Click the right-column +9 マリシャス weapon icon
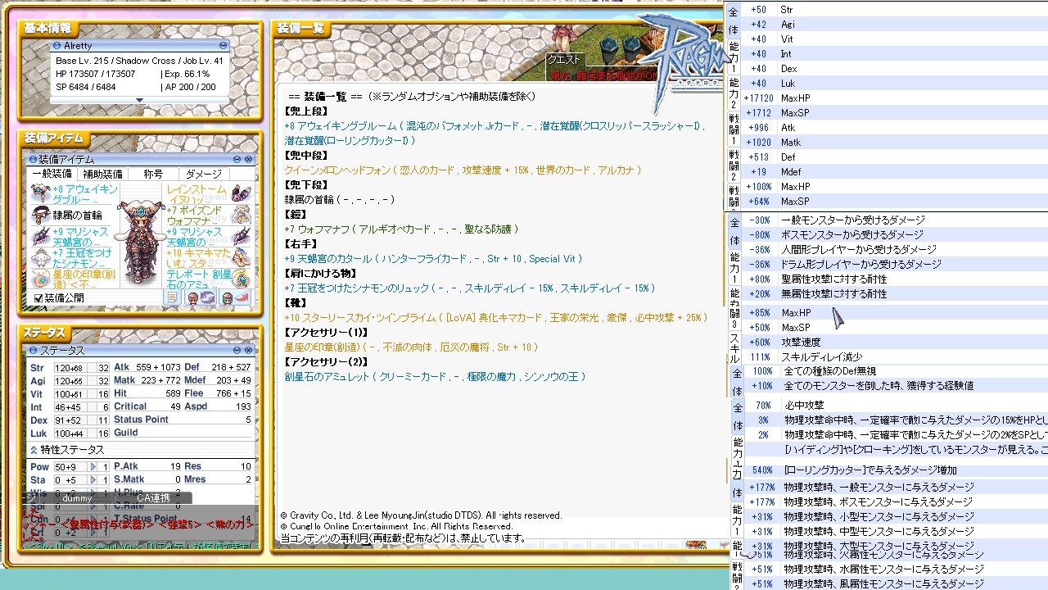Screen dimensions: 1048x590 click(241, 237)
